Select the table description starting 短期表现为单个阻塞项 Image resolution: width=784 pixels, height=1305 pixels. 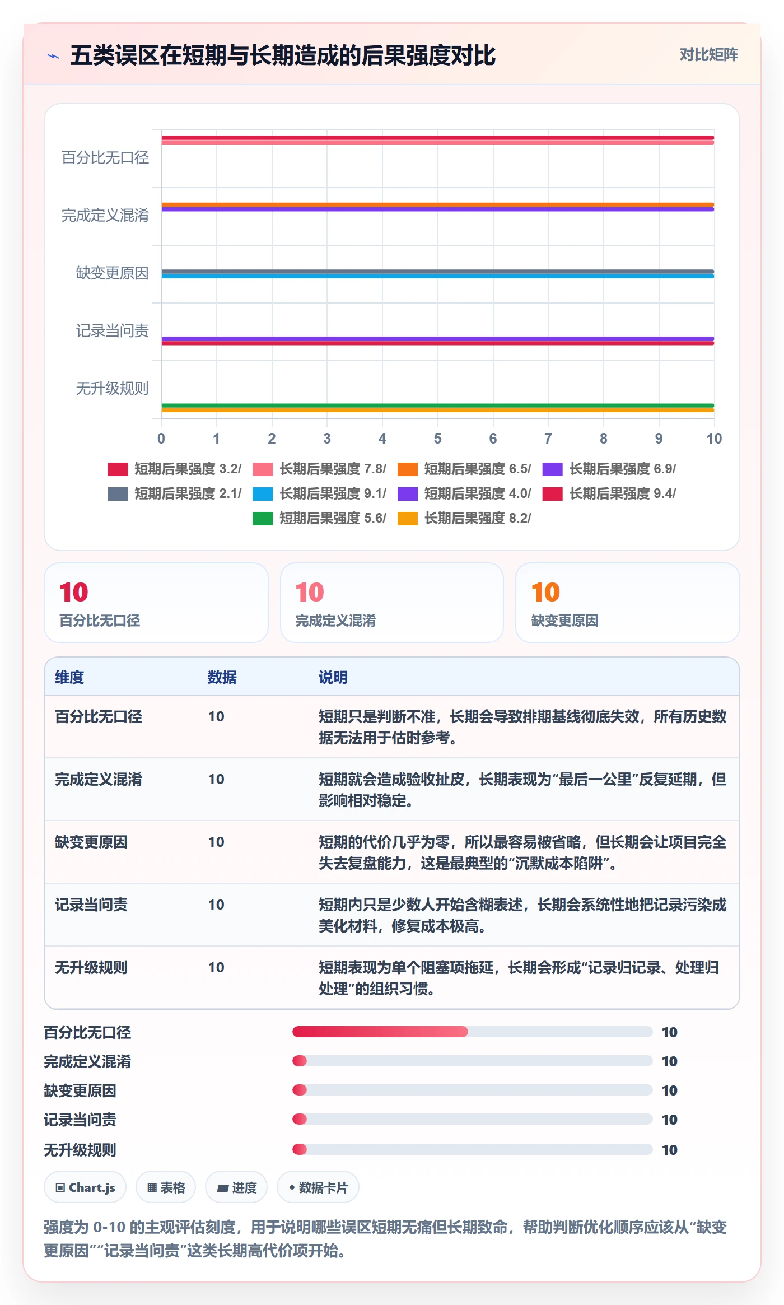click(519, 978)
